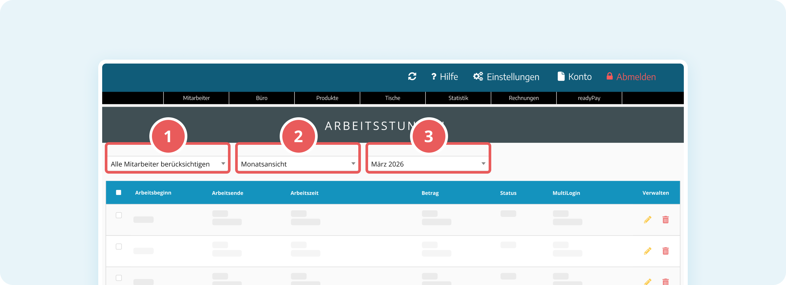This screenshot has width=786, height=285.
Task: Click the Konto document icon
Action: 561,76
